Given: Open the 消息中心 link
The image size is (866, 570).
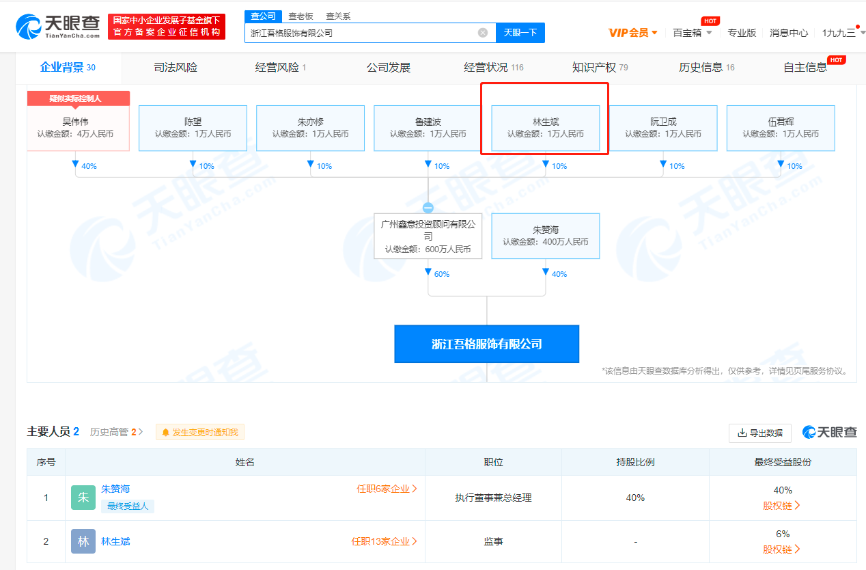Looking at the screenshot, I should (789, 32).
